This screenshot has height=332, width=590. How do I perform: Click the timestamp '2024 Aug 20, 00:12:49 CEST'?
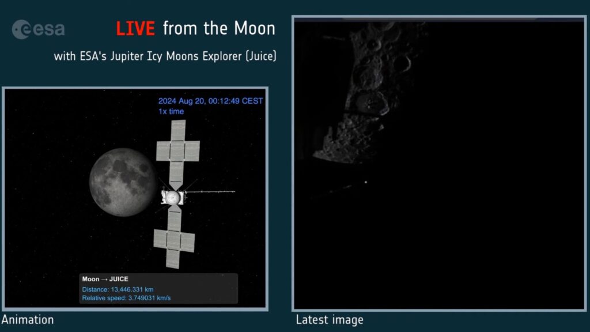click(x=210, y=101)
